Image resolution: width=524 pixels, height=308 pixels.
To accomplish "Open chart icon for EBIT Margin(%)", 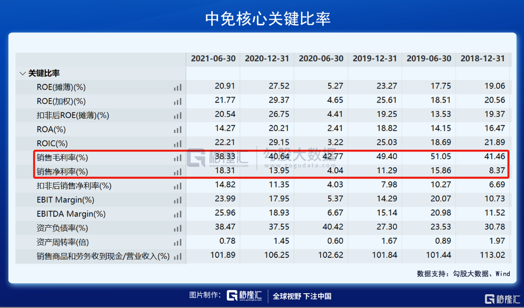I will tap(177, 200).
